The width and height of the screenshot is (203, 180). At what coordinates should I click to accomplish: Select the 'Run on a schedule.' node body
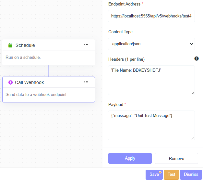click(23, 58)
